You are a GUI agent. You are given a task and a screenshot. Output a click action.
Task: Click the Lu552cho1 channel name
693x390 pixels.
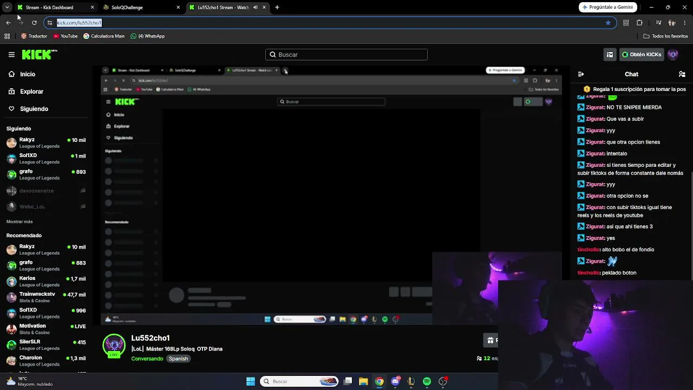click(151, 338)
